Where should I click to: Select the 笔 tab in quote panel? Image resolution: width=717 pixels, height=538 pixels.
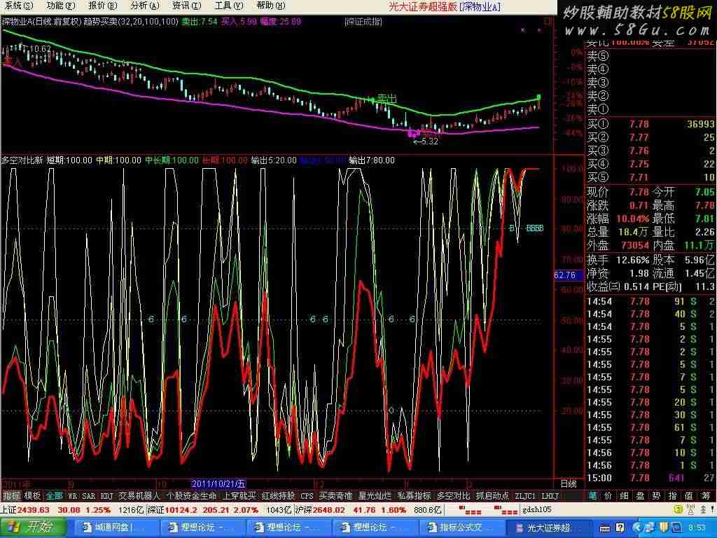592,495
